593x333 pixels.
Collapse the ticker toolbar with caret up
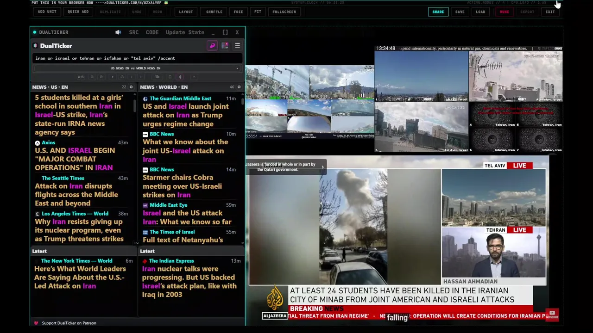[x=194, y=77]
